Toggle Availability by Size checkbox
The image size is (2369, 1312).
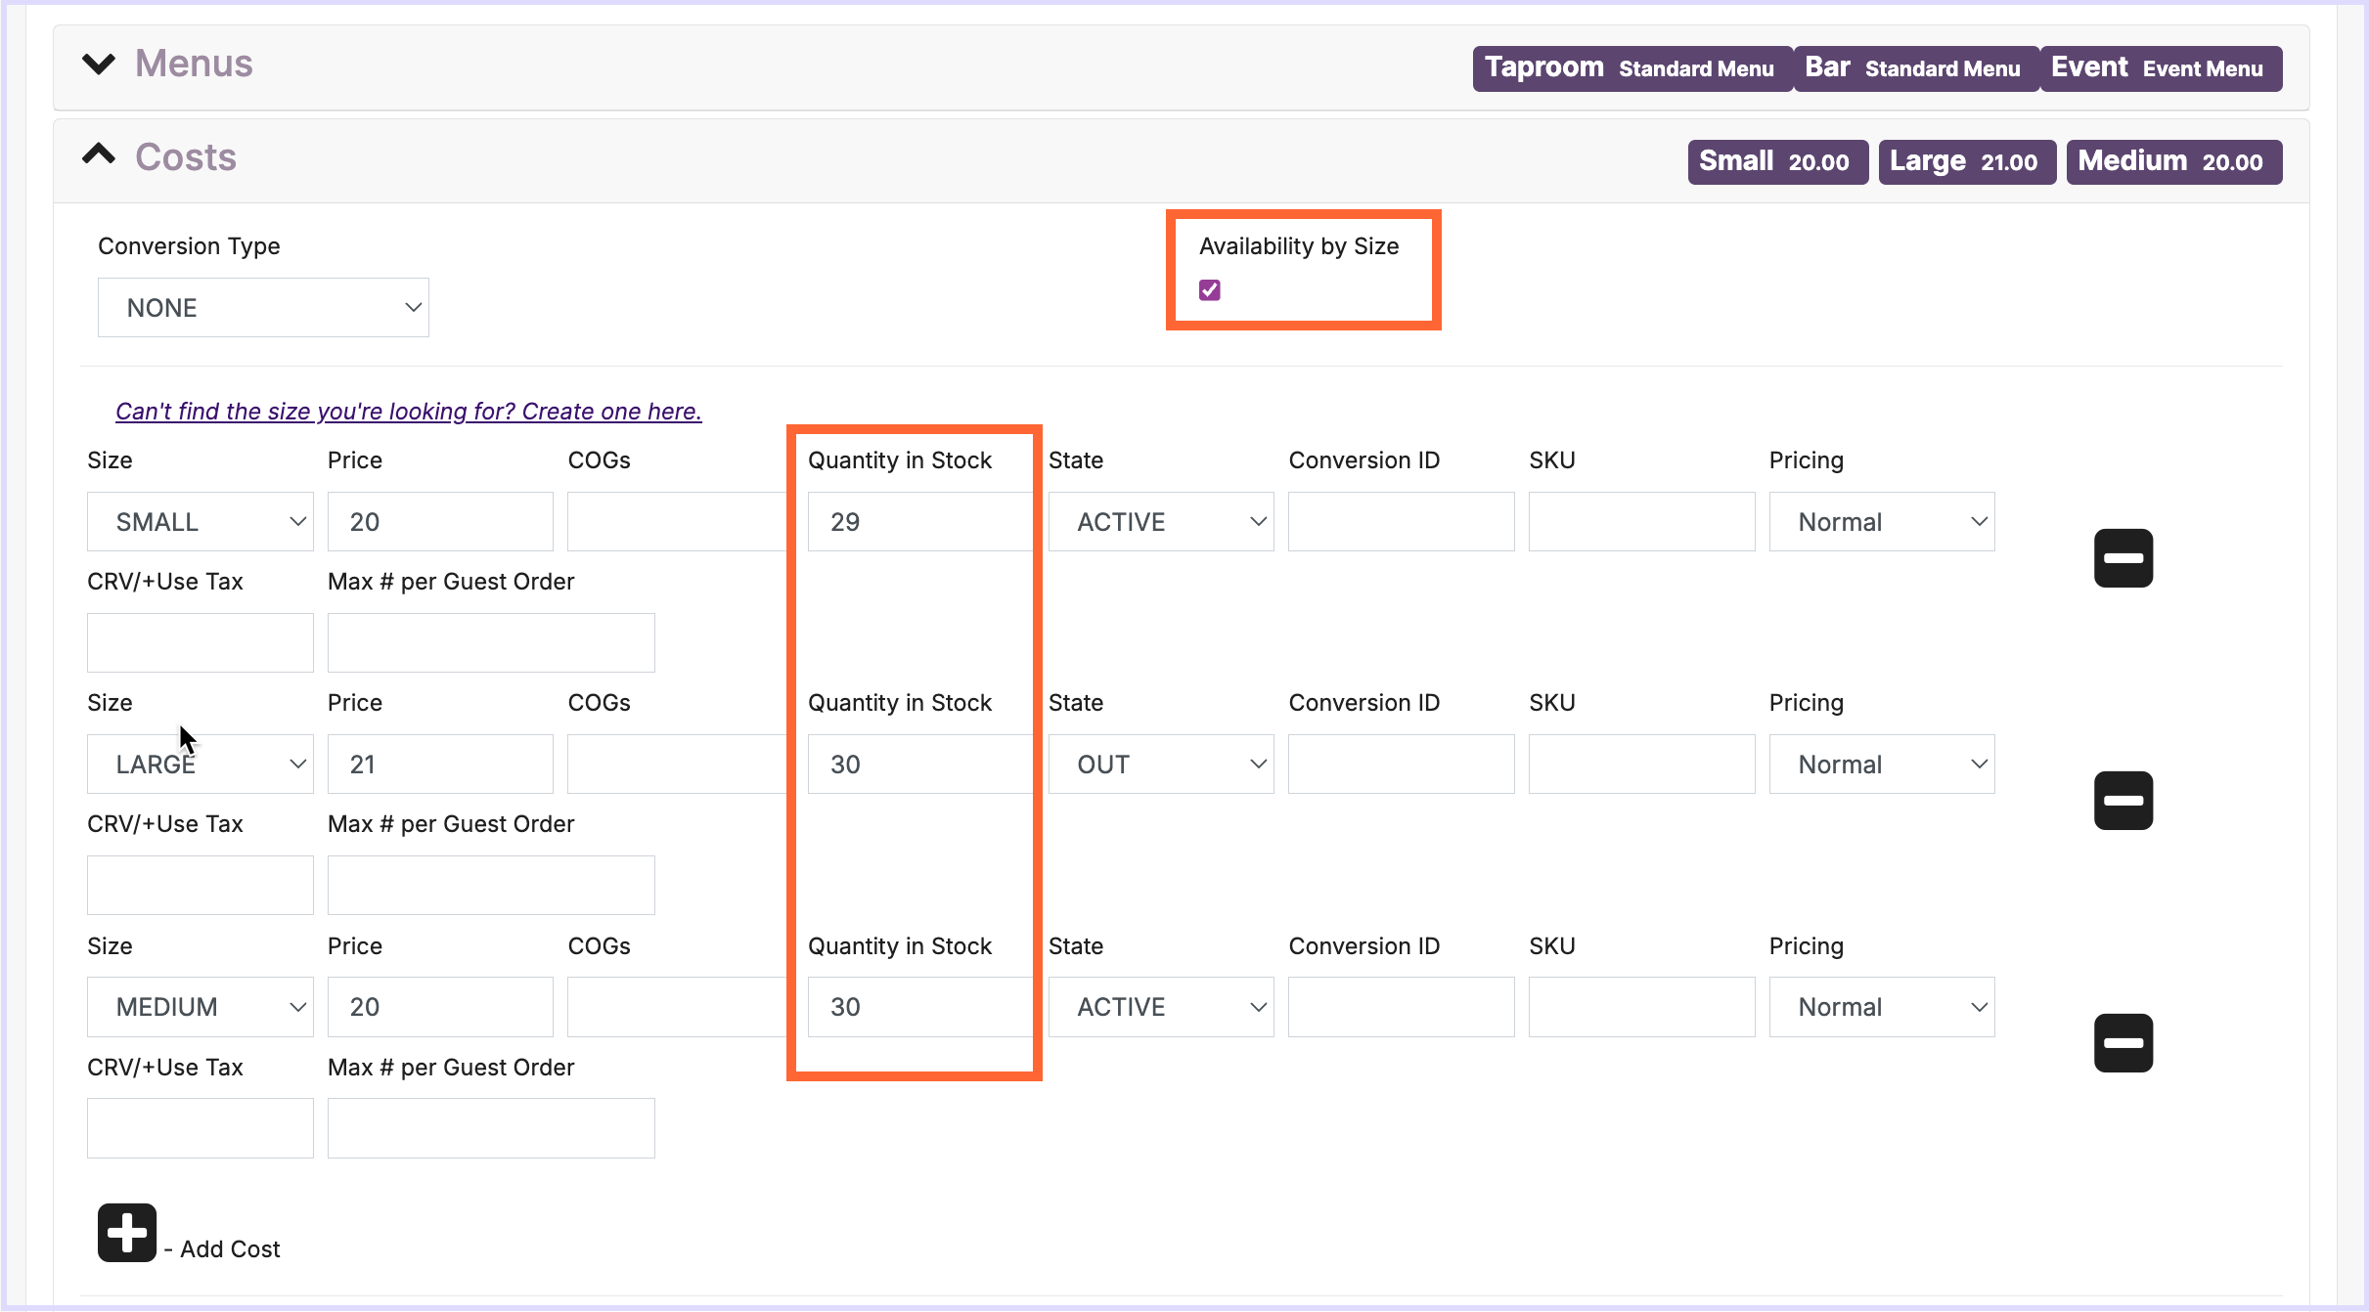pos(1210,290)
